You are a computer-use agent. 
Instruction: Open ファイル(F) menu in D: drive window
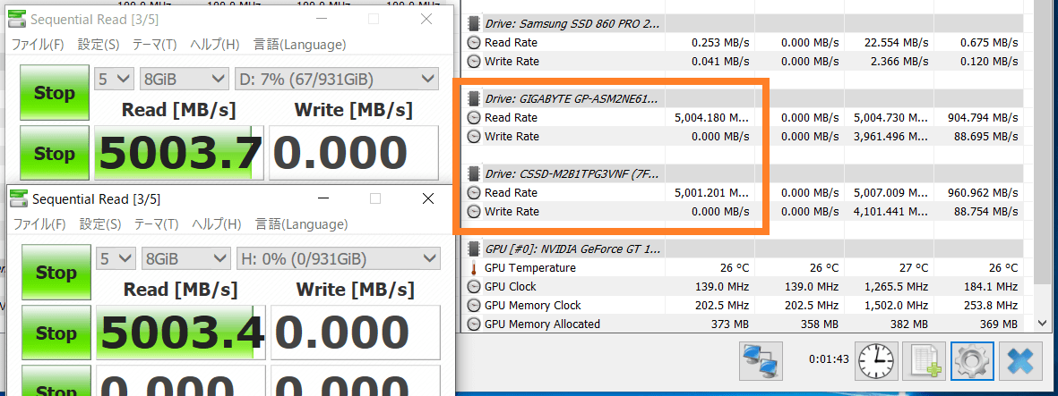pyautogui.click(x=38, y=45)
